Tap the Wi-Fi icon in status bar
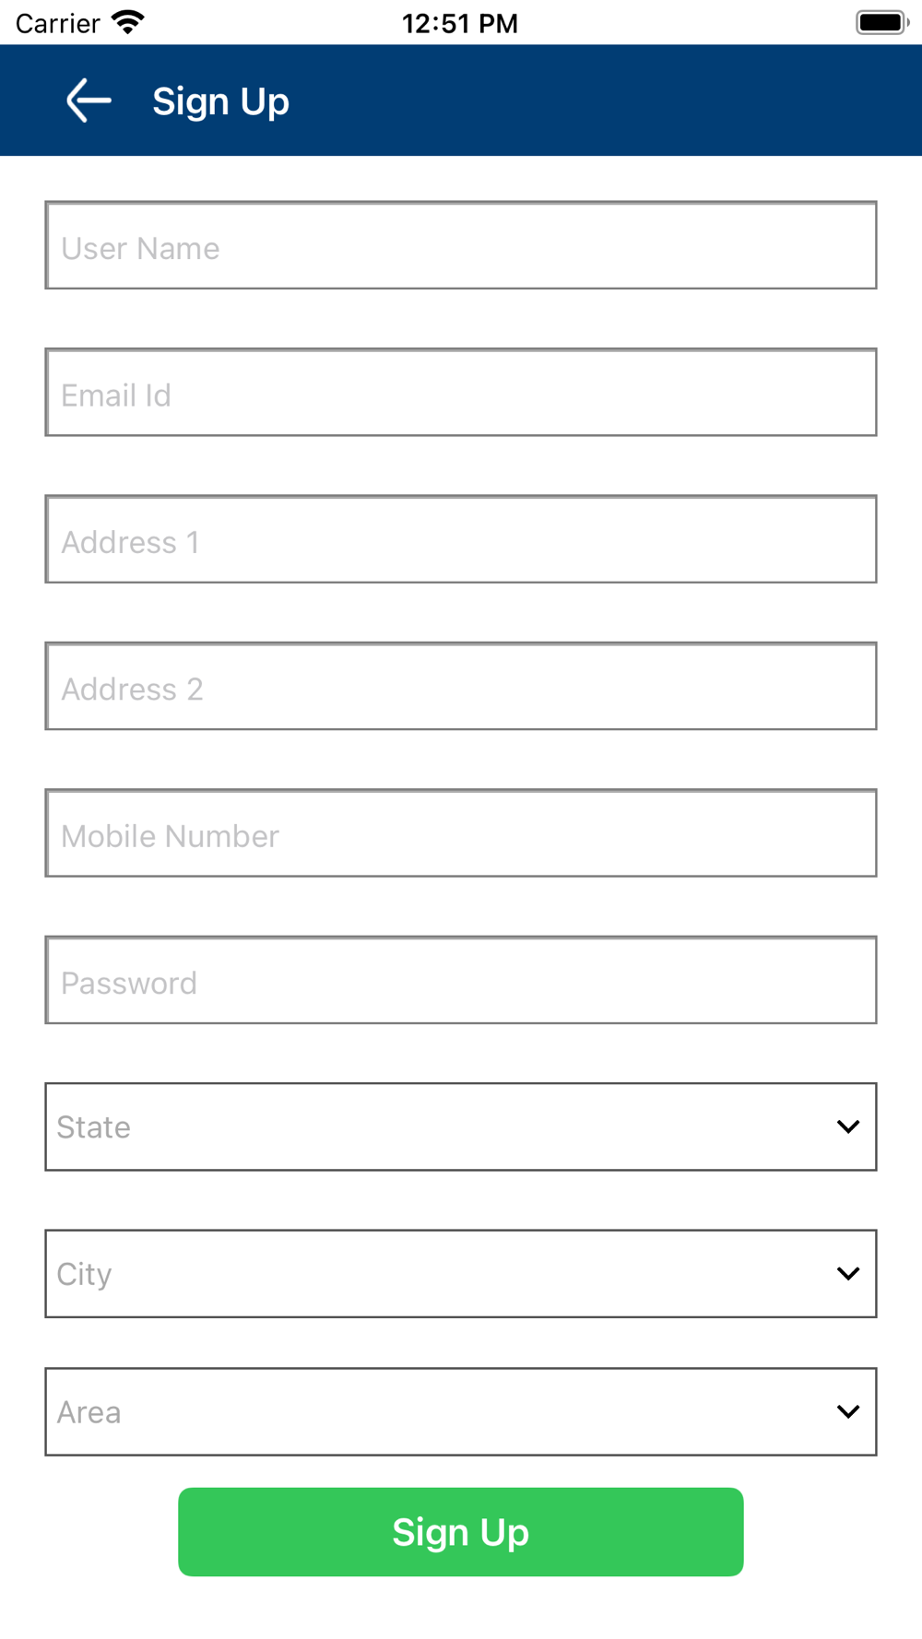Viewport: 922px width, 1639px height. [x=128, y=22]
